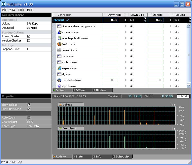Screen dimensions: 192x165
Task: Open the View menu
Action: (12, 10)
